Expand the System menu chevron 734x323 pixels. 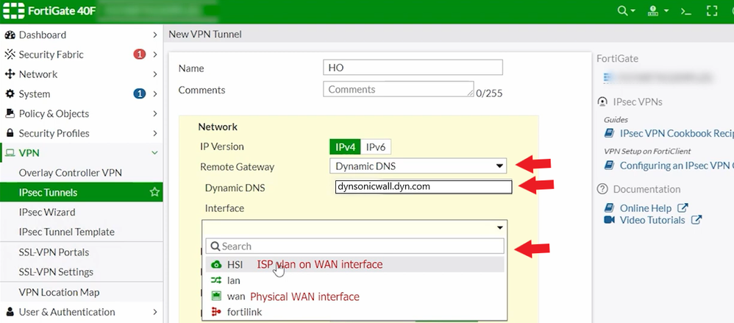point(155,93)
